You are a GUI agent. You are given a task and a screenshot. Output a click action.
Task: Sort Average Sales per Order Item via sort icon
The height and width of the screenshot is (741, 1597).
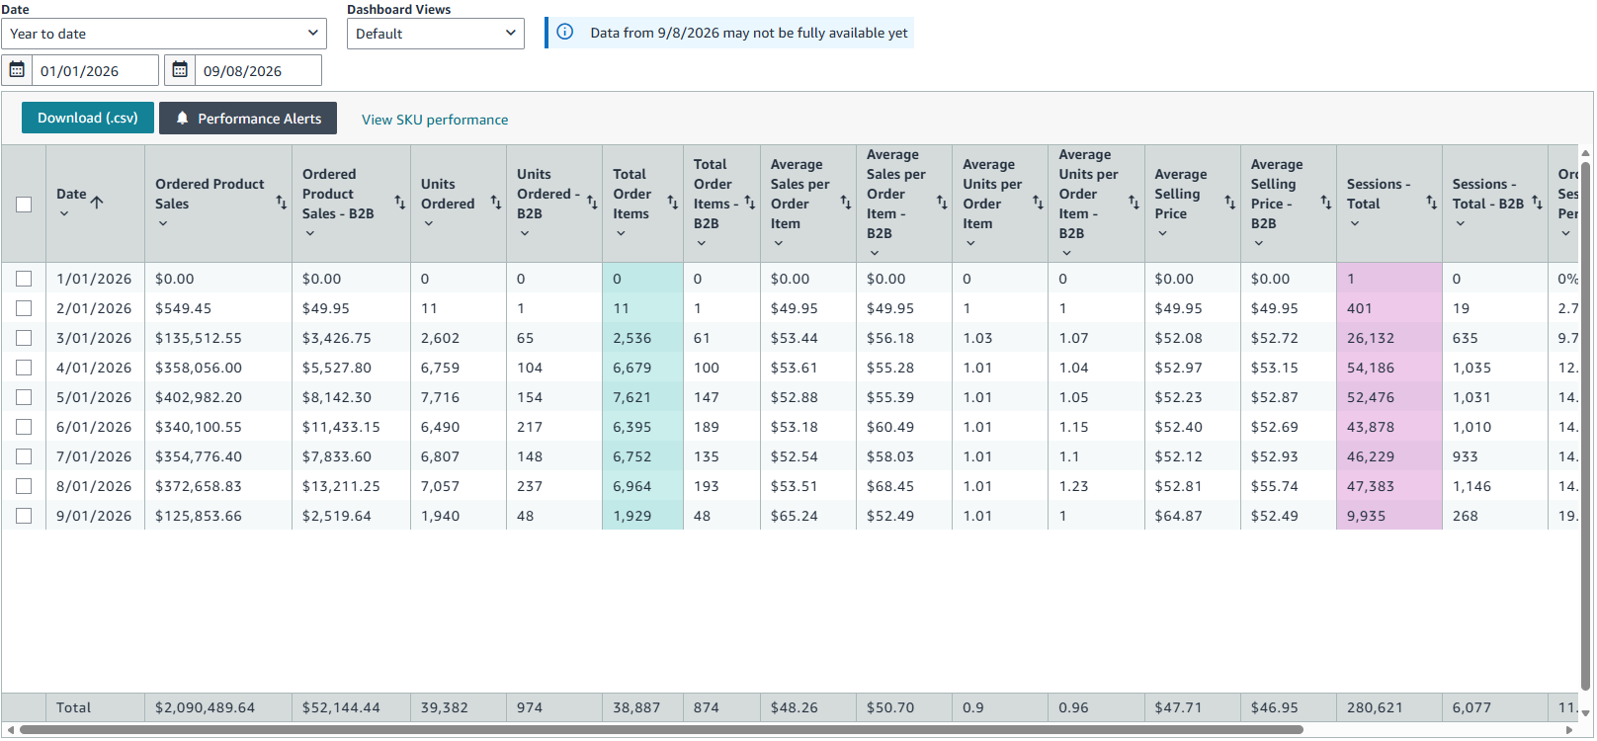pos(846,203)
